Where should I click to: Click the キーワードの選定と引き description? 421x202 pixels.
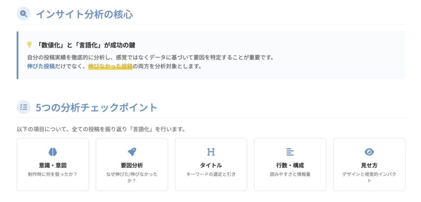pyautogui.click(x=211, y=174)
